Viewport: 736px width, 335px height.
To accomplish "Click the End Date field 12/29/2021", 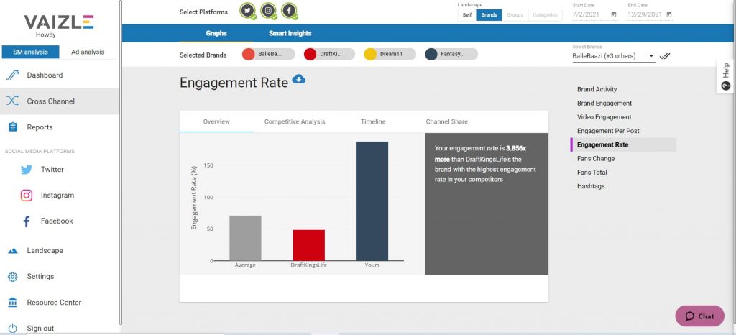I will coord(650,14).
